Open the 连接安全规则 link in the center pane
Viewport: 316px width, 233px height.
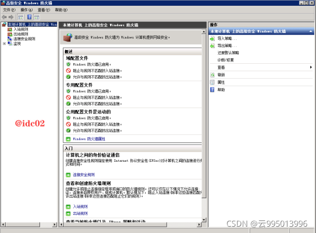tap(83, 175)
